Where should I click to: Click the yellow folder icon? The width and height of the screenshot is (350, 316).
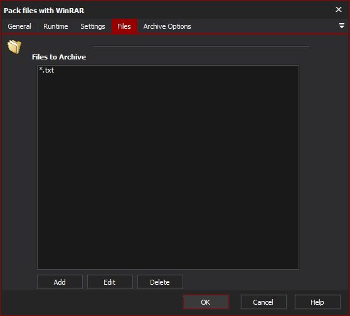coord(14,47)
